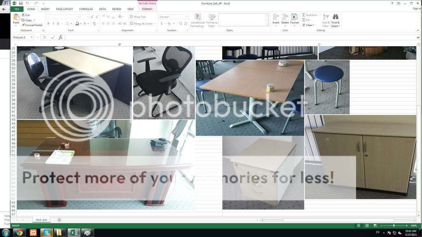Toggle Merge & Center
Screen dimensions: 422x237
coord(141,23)
